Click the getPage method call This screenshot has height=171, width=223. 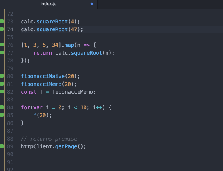pos(66,147)
